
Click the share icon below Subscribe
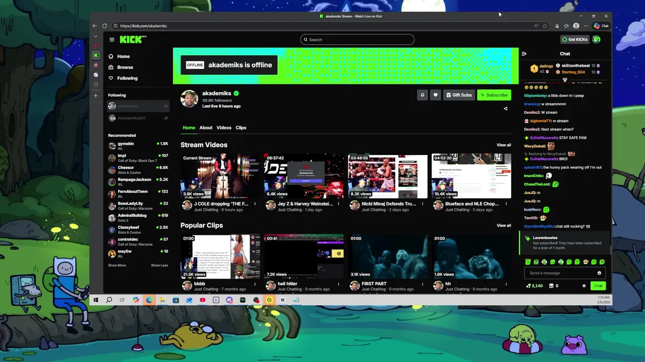click(505, 109)
